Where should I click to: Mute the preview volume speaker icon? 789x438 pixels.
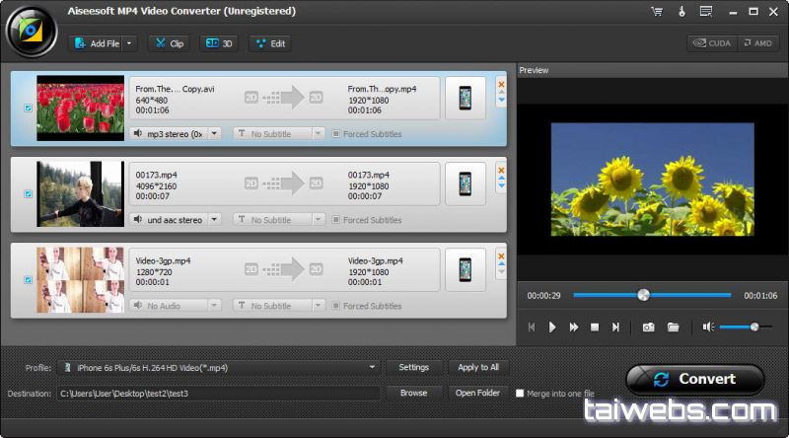point(707,327)
